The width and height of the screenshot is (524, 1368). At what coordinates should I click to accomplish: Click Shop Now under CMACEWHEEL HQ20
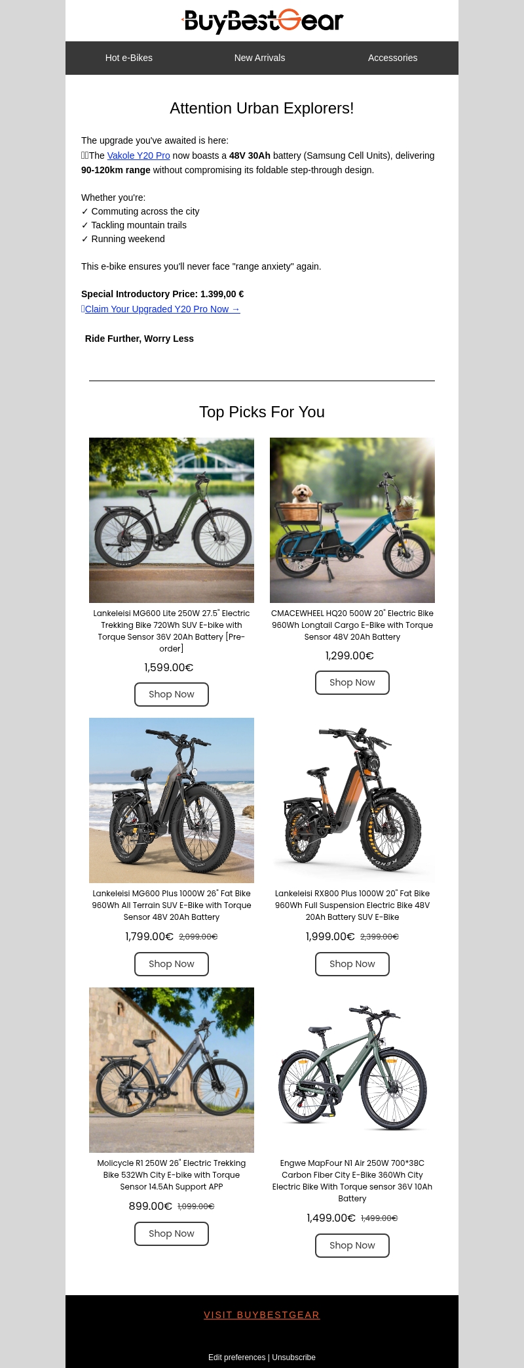point(352,682)
